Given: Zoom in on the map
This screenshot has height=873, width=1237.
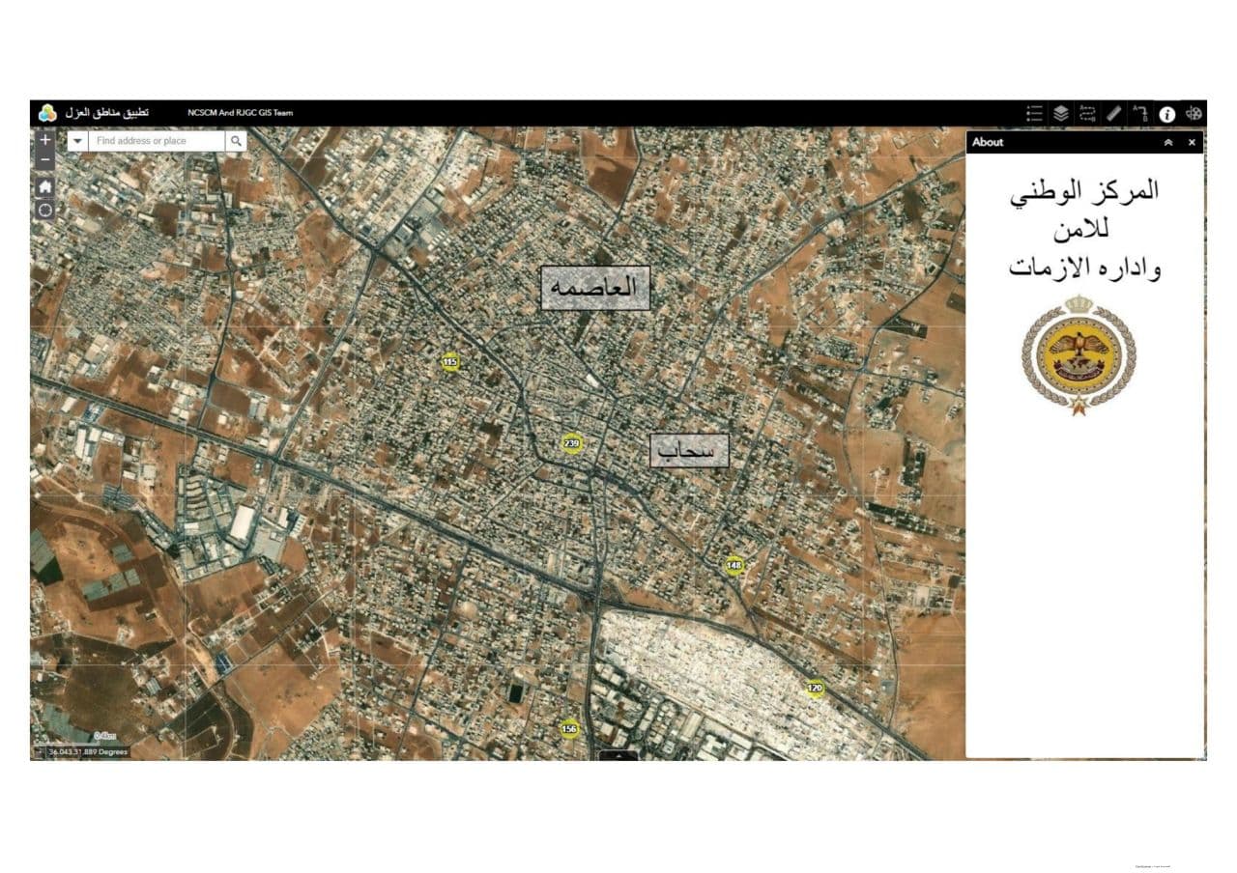Looking at the screenshot, I should pyautogui.click(x=45, y=140).
